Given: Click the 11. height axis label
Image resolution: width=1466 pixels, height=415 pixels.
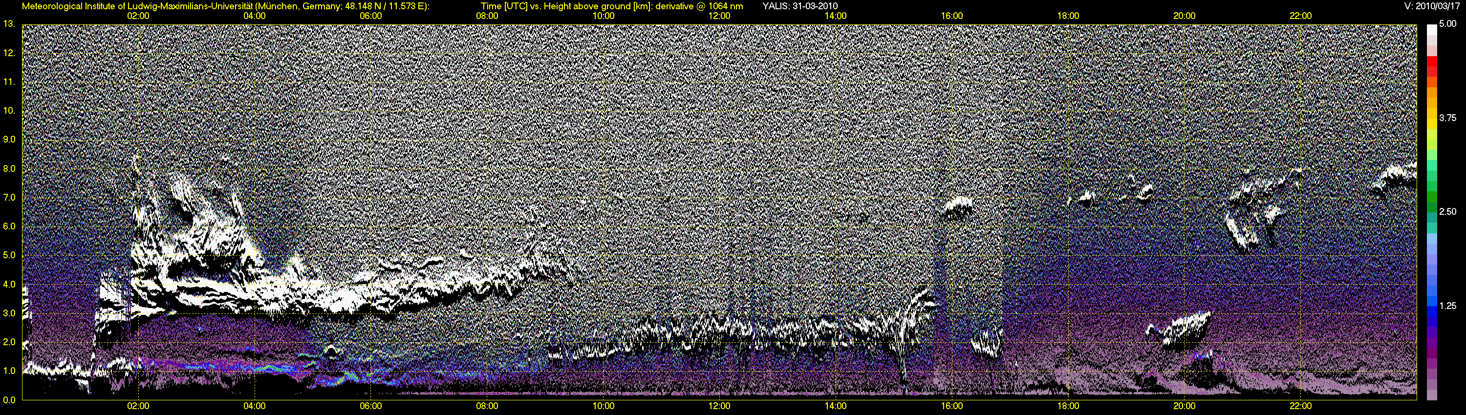Looking at the screenshot, I should tap(8, 82).
